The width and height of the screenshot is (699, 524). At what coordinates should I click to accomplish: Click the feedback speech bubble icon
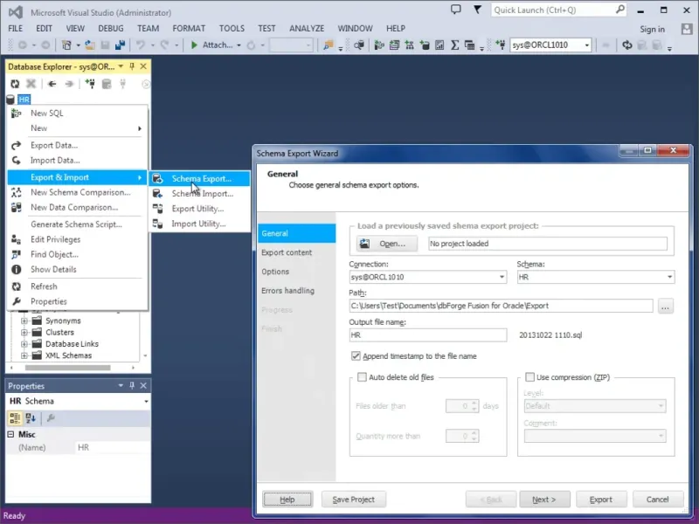[x=455, y=10]
